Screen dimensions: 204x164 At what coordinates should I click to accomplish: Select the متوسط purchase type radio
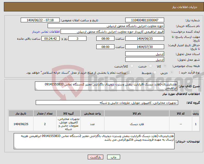(155, 72)
